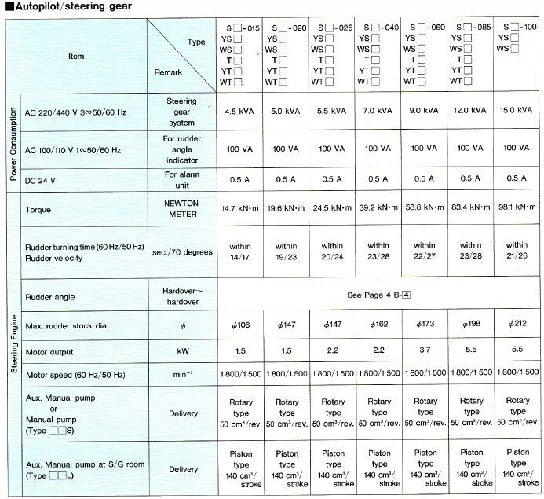Click the "within 20/24" cell
The width and height of the screenshot is (544, 499).
pyautogui.click(x=332, y=251)
